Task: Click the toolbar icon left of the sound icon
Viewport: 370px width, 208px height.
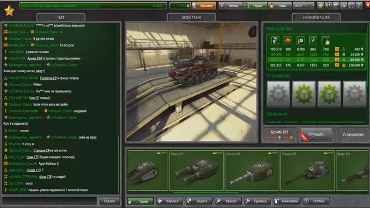Action: [x=336, y=6]
